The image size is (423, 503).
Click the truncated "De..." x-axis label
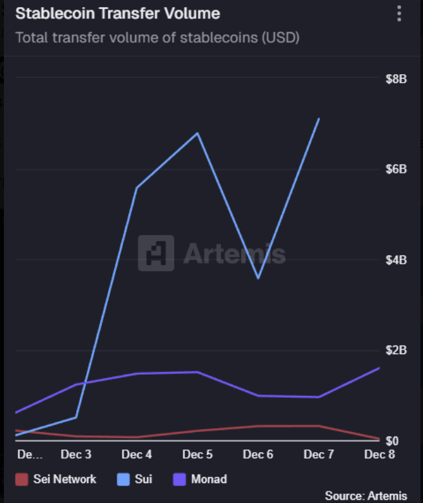coord(30,455)
